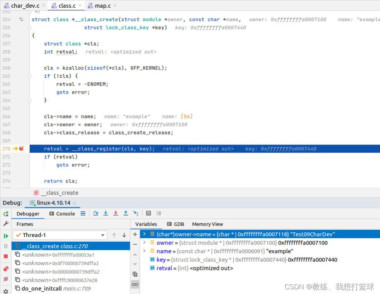The height and width of the screenshot is (294, 380).
Task: Select __class_create class.c:270 frame
Action: pos(71,246)
